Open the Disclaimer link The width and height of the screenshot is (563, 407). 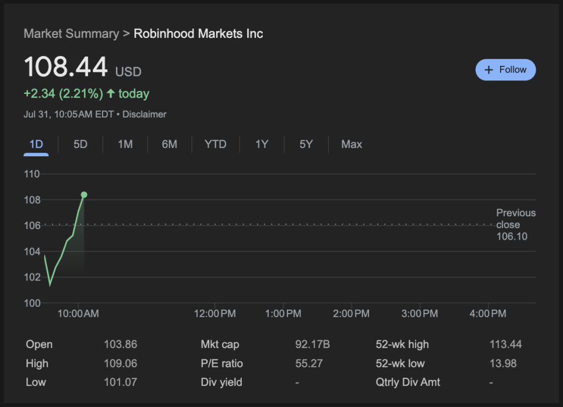tap(145, 114)
